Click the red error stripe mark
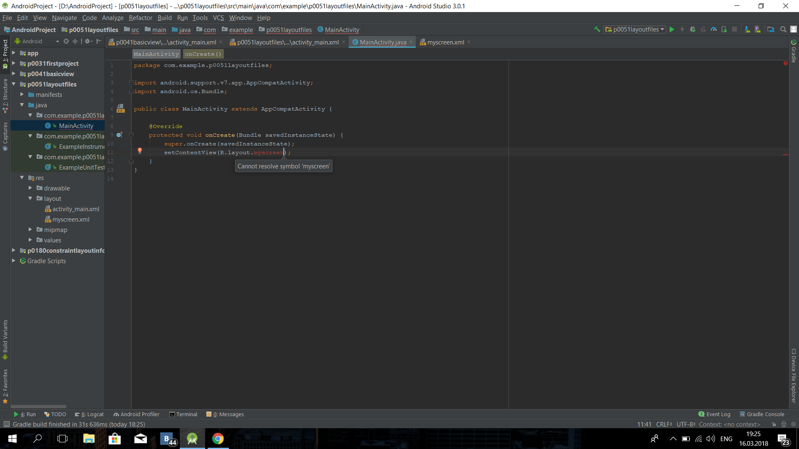The image size is (799, 449). (786, 155)
